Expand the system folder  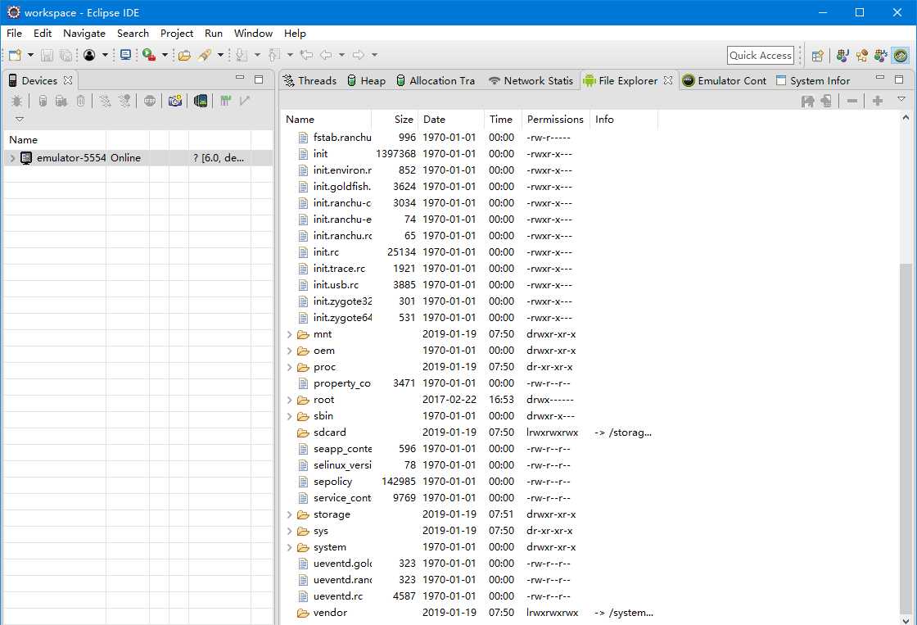290,547
